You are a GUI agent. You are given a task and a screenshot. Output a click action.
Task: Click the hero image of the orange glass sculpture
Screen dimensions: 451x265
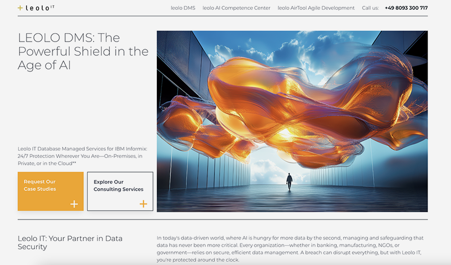coord(292,121)
